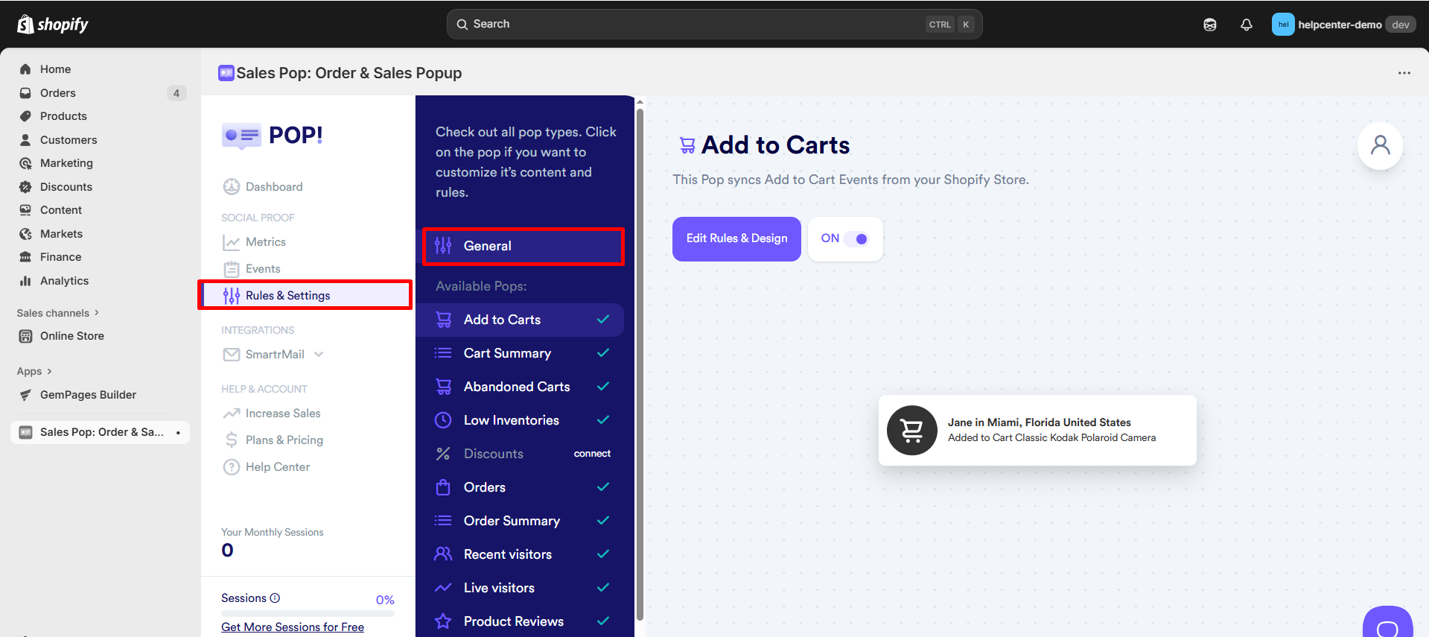This screenshot has height=637, width=1429.
Task: Click the Markets globe icon
Action: pyautogui.click(x=25, y=234)
